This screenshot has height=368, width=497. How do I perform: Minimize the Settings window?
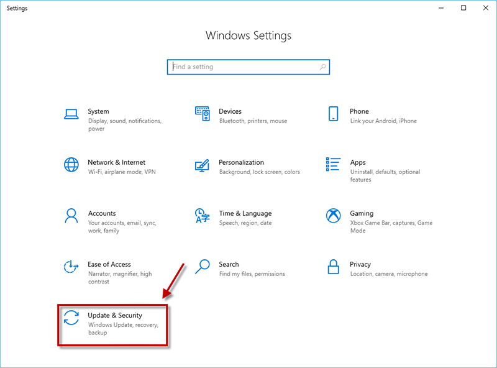point(441,8)
